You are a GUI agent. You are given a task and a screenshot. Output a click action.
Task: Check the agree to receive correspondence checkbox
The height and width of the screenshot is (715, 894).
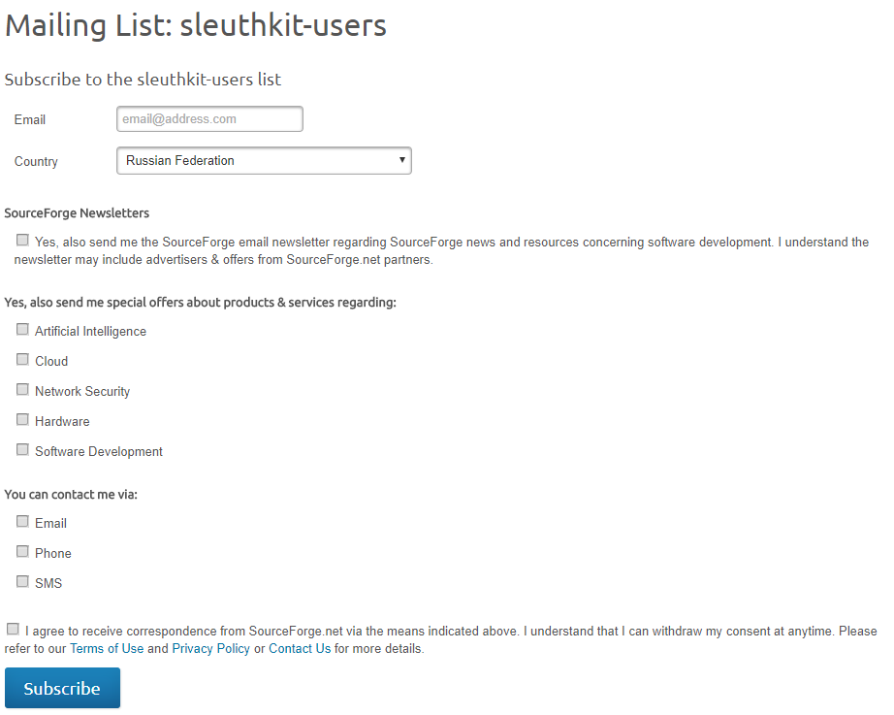[13, 629]
